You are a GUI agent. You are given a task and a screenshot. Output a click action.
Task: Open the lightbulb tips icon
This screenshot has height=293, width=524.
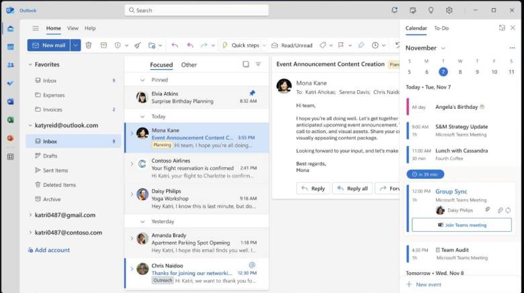431,10
